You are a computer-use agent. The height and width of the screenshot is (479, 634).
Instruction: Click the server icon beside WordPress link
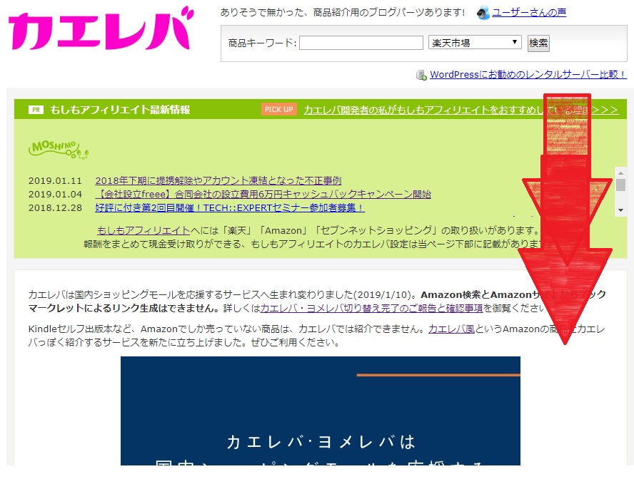click(x=421, y=75)
